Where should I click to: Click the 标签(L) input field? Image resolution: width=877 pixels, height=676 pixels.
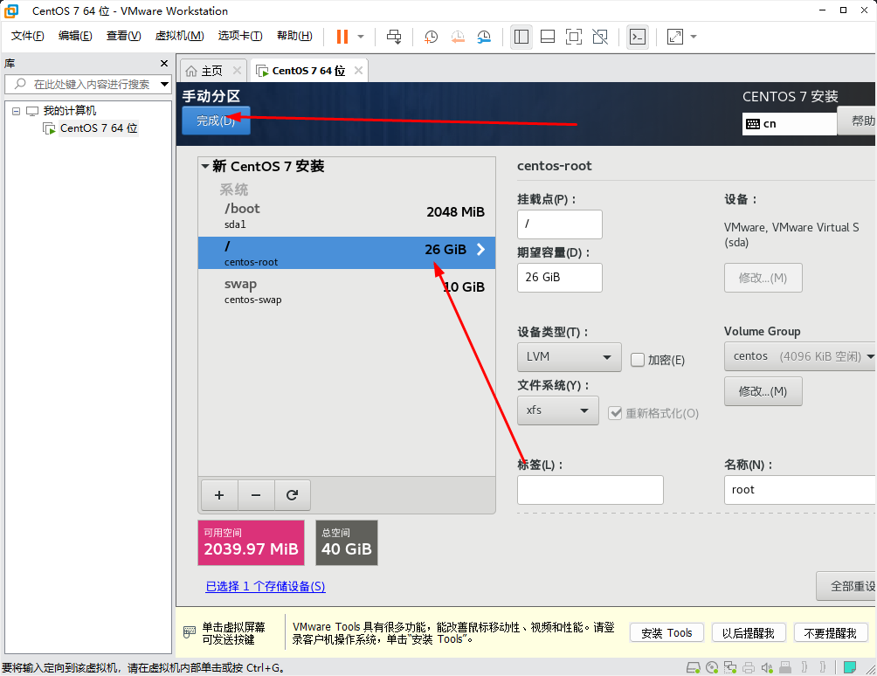coord(590,490)
